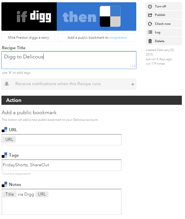Viewport: 185px width, 219px height.
Task: Toggle the receive notifications checkbox
Action: [133, 84]
